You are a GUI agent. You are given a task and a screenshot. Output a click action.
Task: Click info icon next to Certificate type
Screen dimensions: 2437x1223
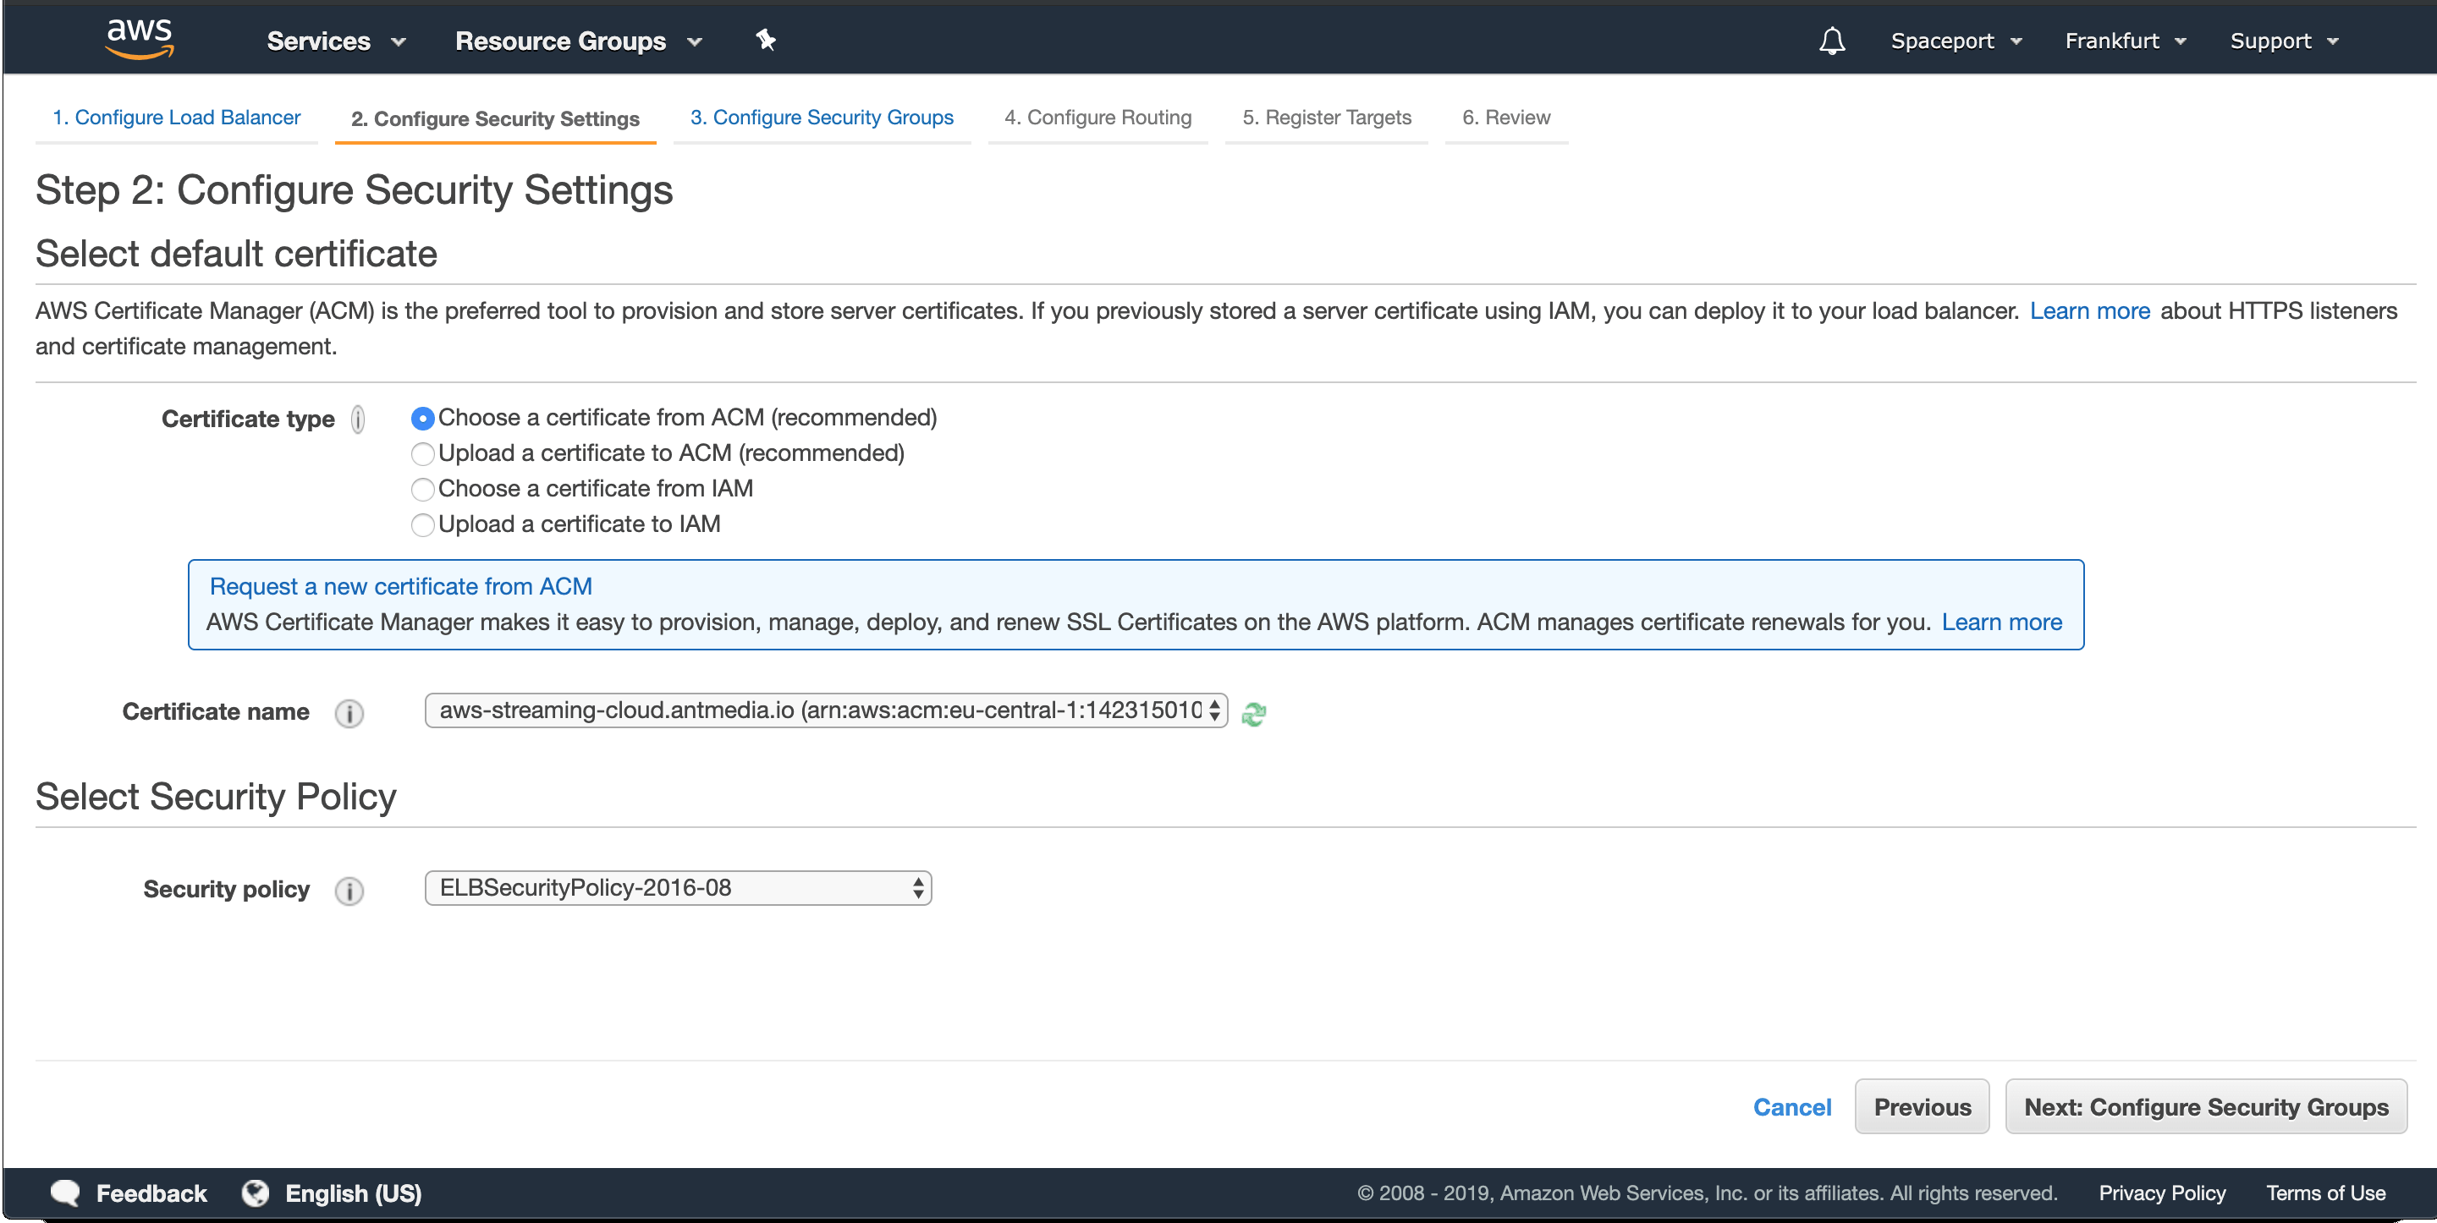[358, 419]
